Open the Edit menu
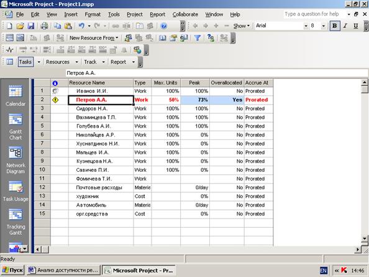This screenshot has width=369, height=277. (35, 14)
